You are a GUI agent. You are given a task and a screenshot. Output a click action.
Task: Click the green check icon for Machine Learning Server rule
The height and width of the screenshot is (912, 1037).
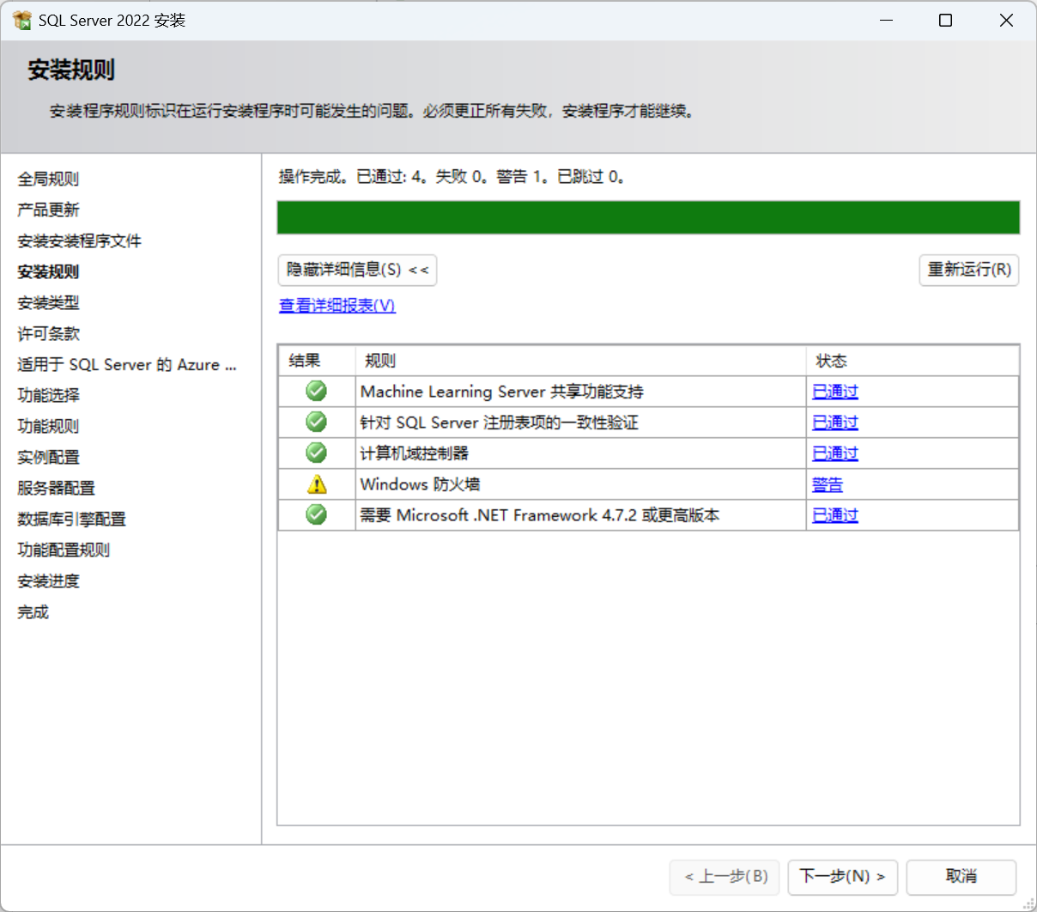tap(316, 391)
